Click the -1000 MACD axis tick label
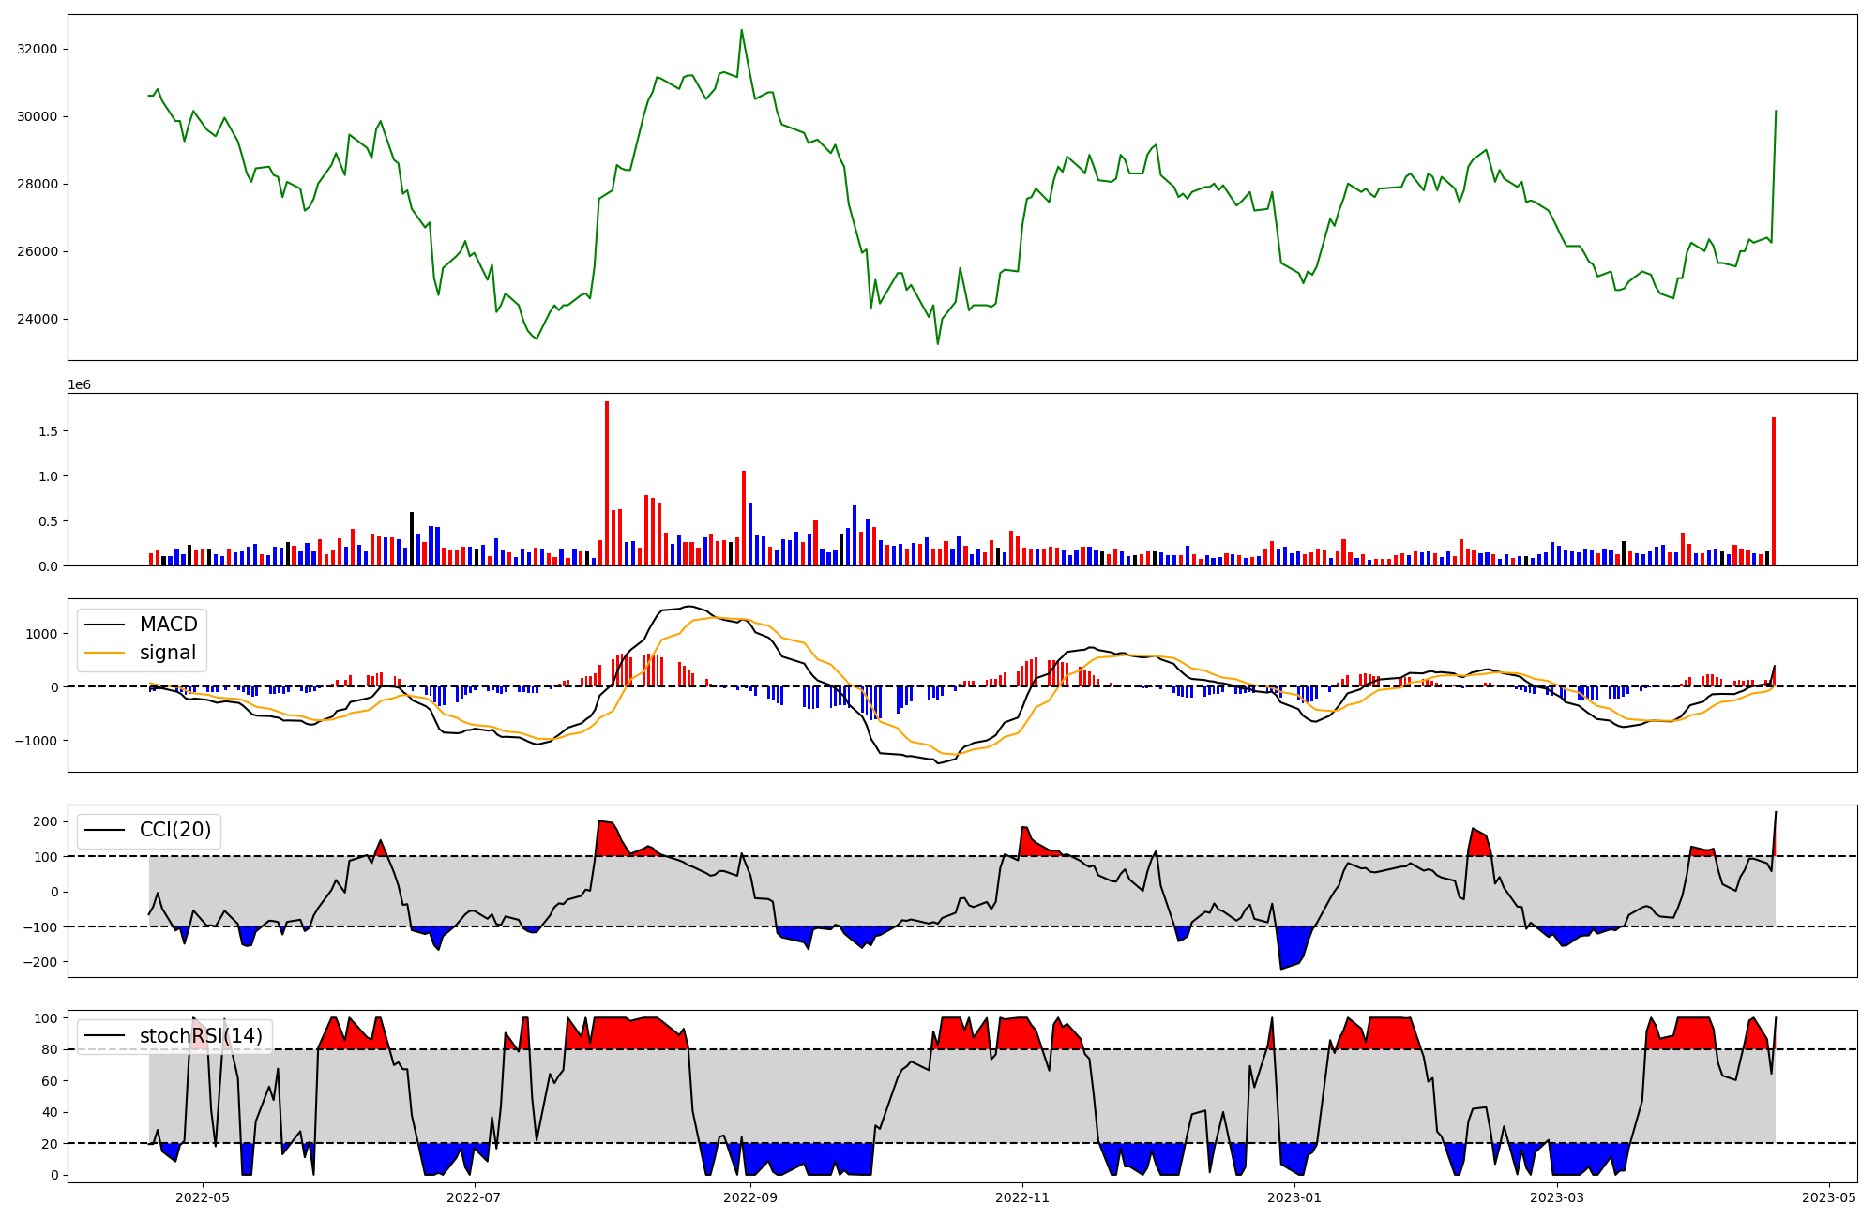The height and width of the screenshot is (1219, 1876). [x=38, y=741]
